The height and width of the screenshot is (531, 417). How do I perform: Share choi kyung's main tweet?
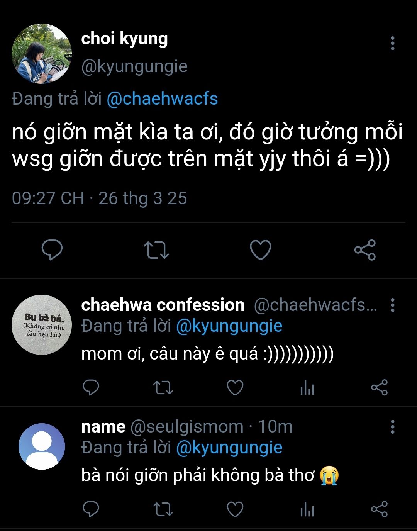point(365,250)
